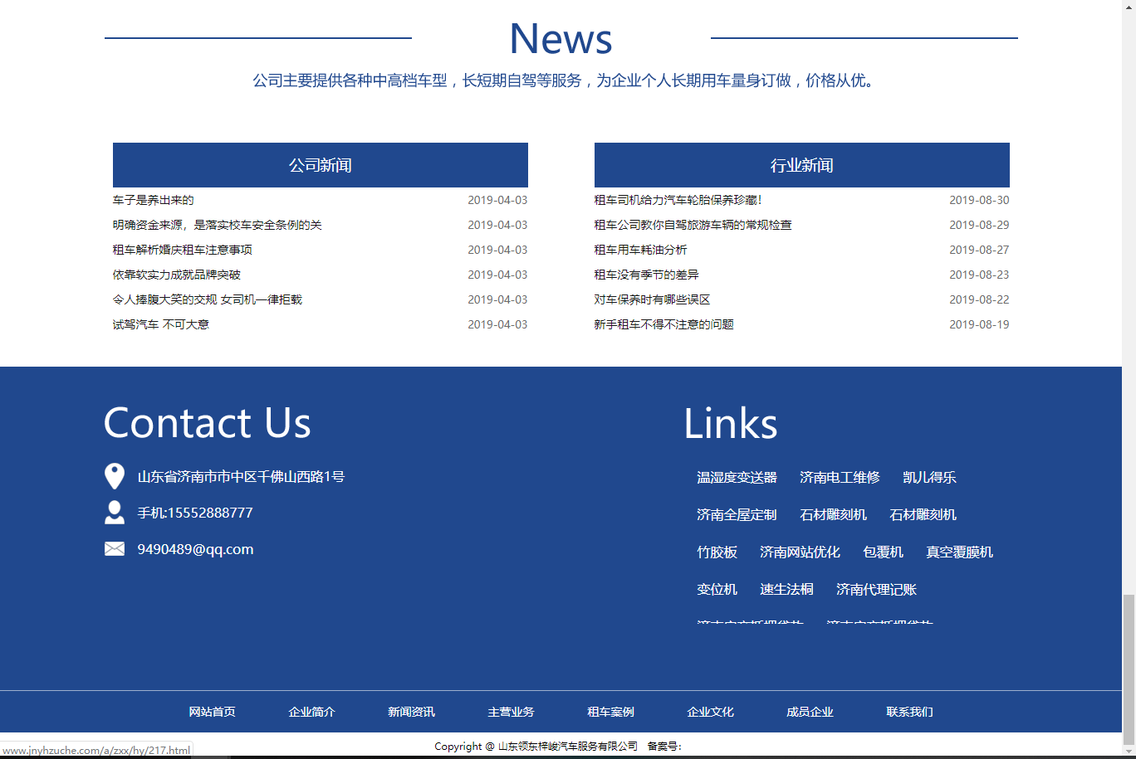
Task: Select 租车案例 in footer navigation
Action: 610,712
